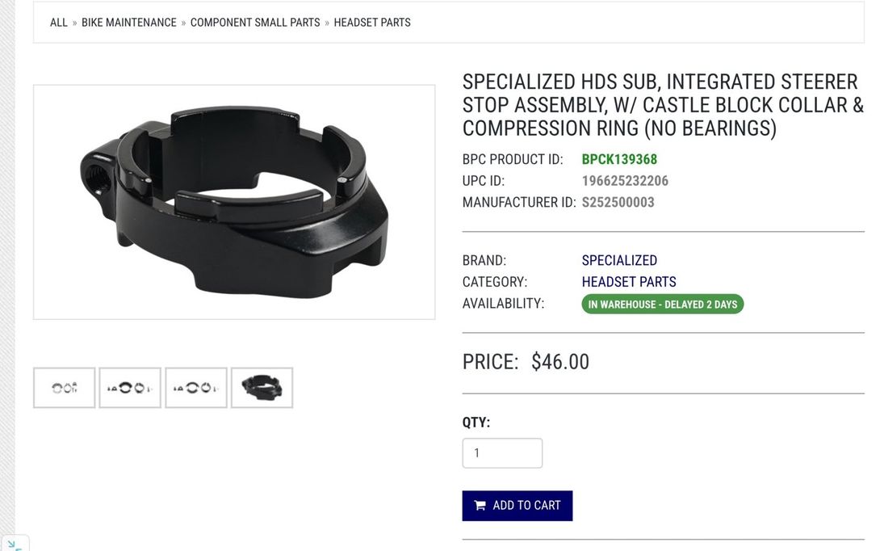Click the In Warehouse availability badge
Screen dimensions: 880x551
click(662, 305)
